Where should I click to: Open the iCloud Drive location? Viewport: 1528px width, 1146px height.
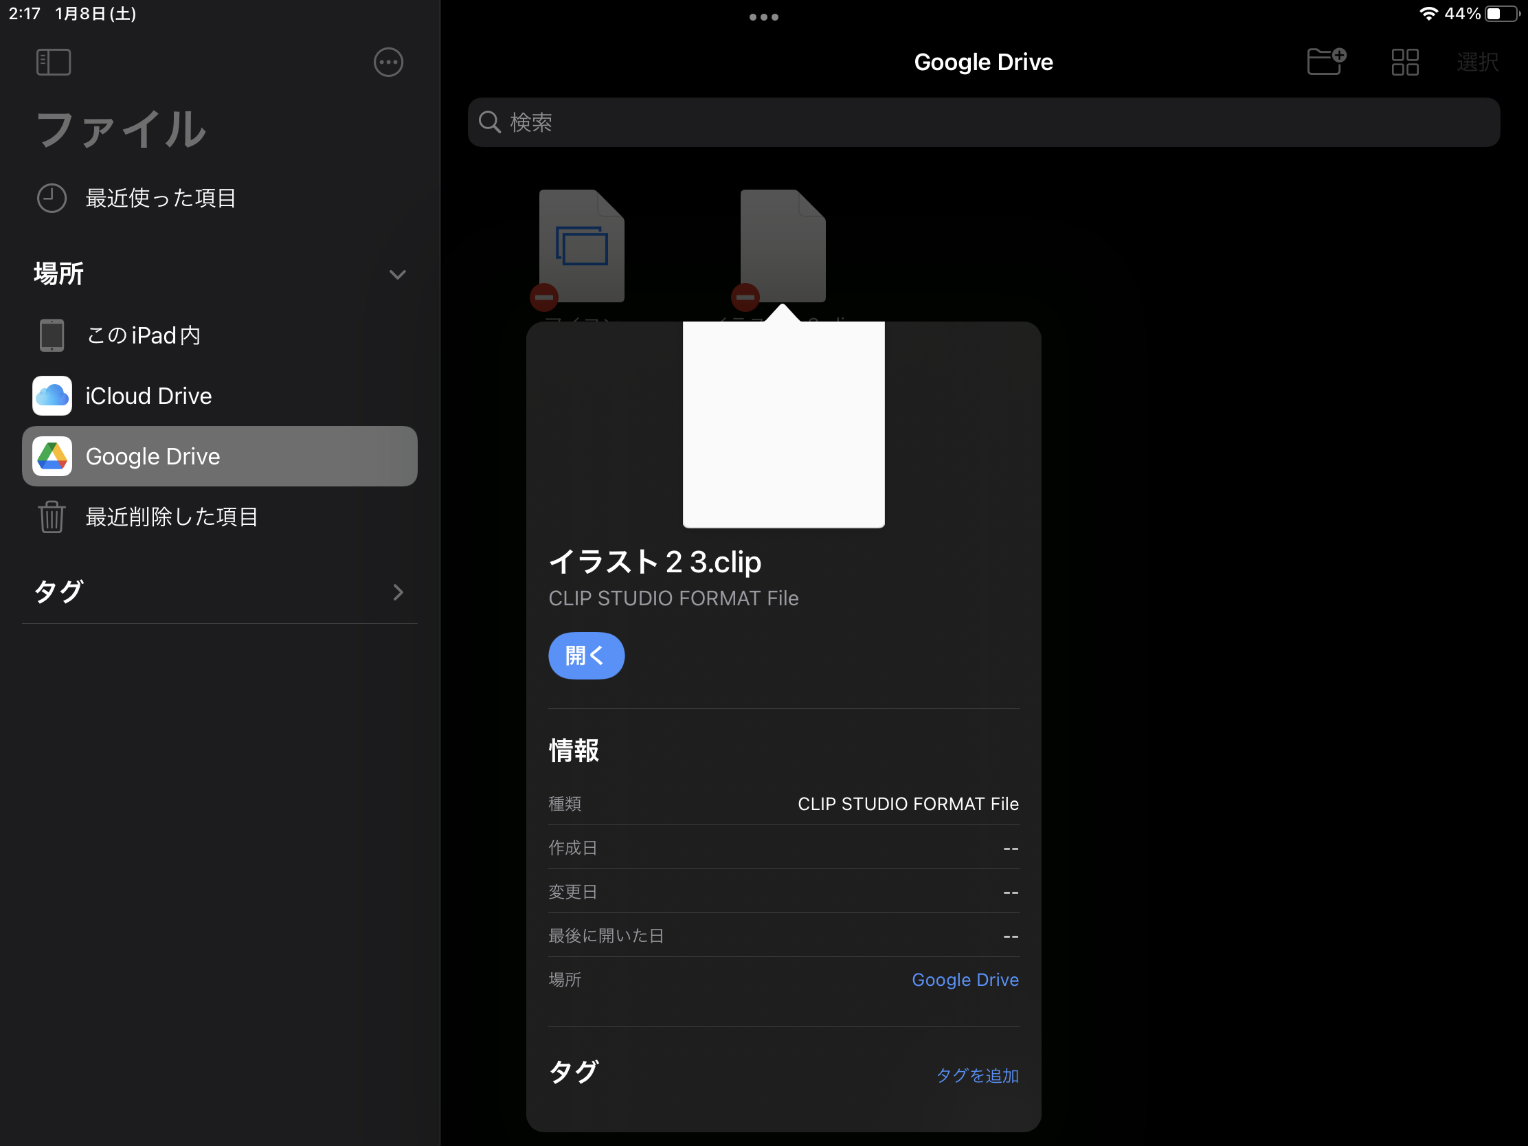tap(148, 396)
